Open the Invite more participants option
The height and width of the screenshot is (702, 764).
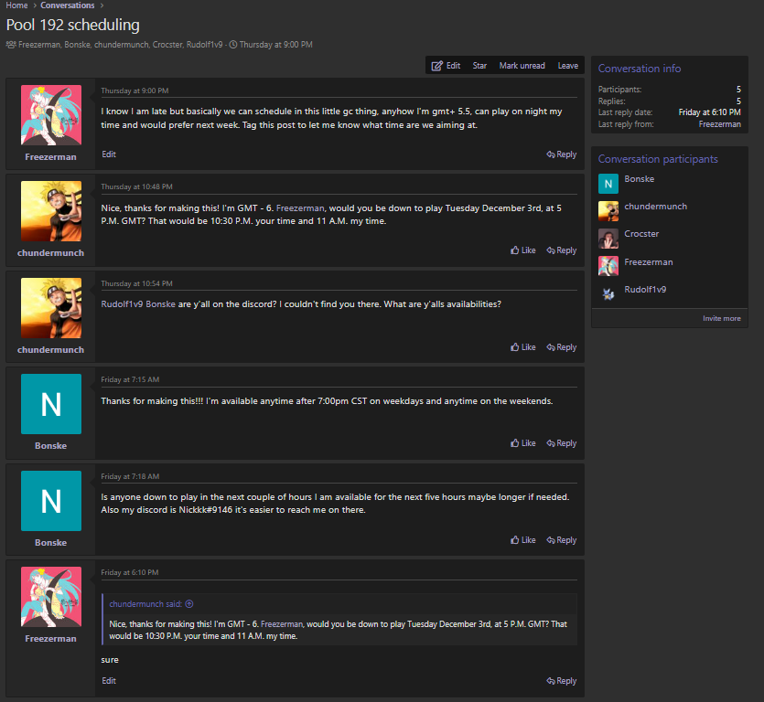(x=721, y=318)
